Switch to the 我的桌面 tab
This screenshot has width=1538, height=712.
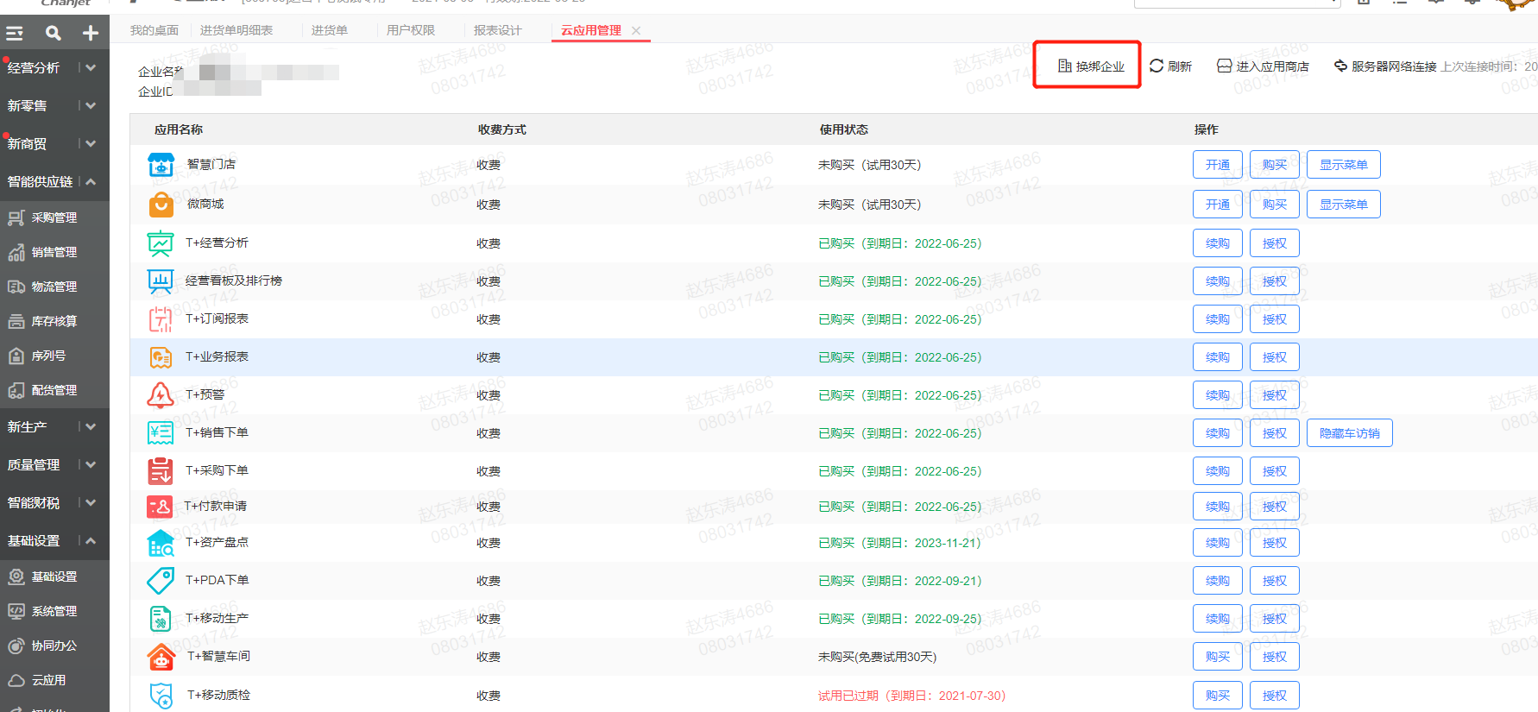coord(154,30)
